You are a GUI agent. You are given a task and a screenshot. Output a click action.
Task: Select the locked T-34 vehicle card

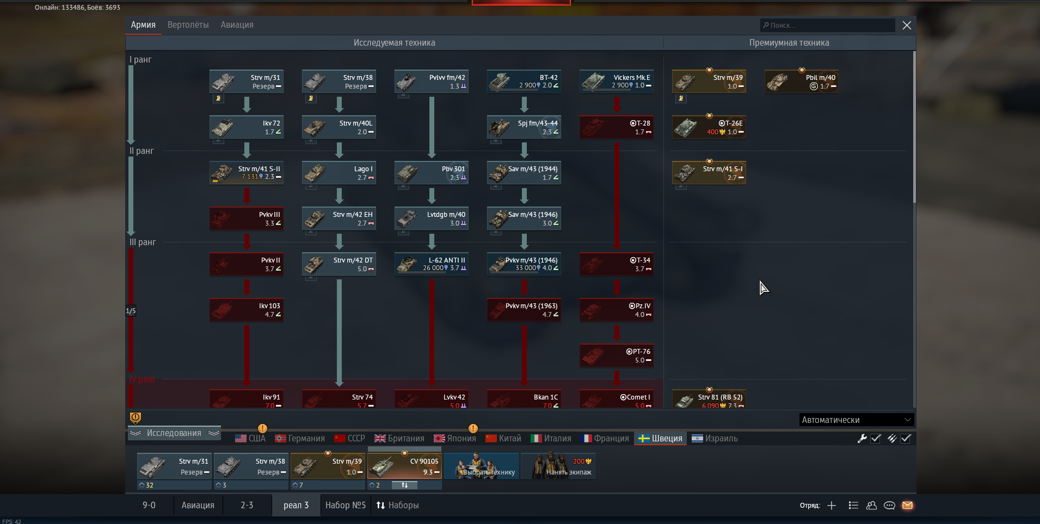[x=617, y=264]
